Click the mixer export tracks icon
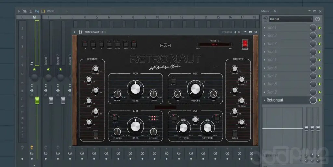 (x=31, y=11)
